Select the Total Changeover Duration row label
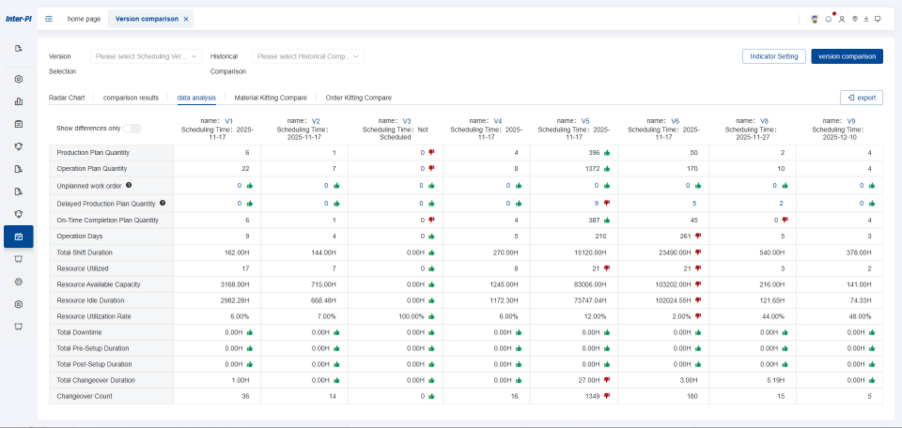 pyautogui.click(x=96, y=380)
